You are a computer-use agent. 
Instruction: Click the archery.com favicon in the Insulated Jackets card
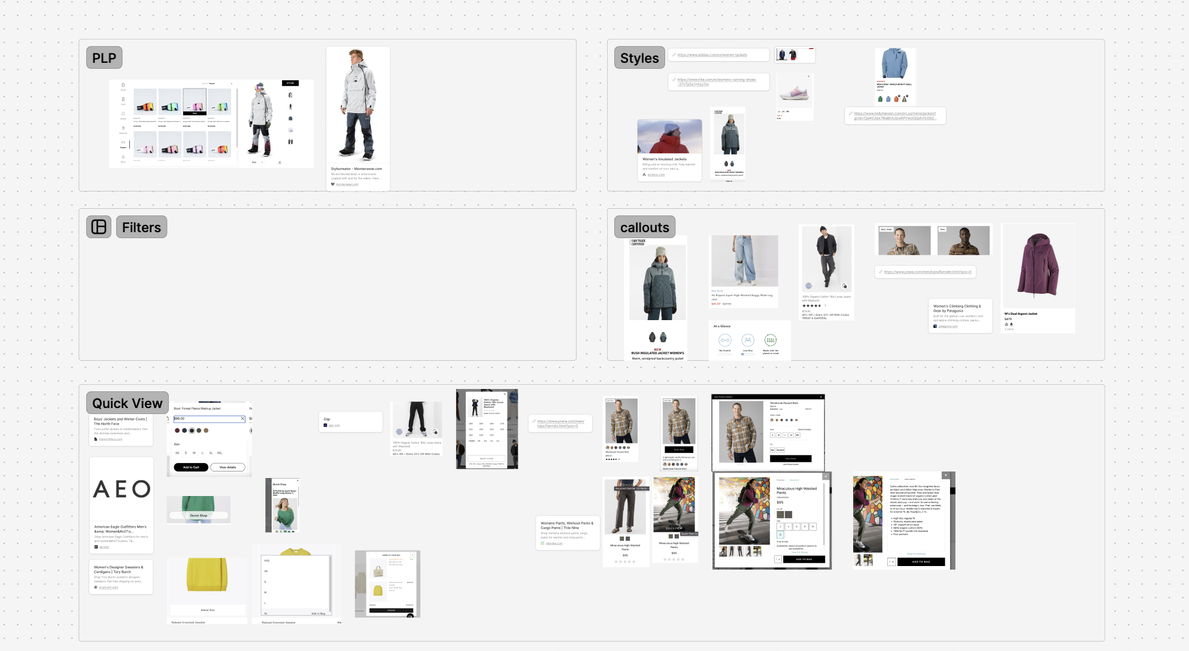click(x=644, y=175)
